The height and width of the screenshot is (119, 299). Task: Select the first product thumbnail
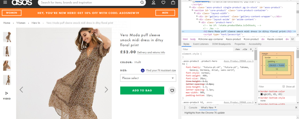coord(7,37)
